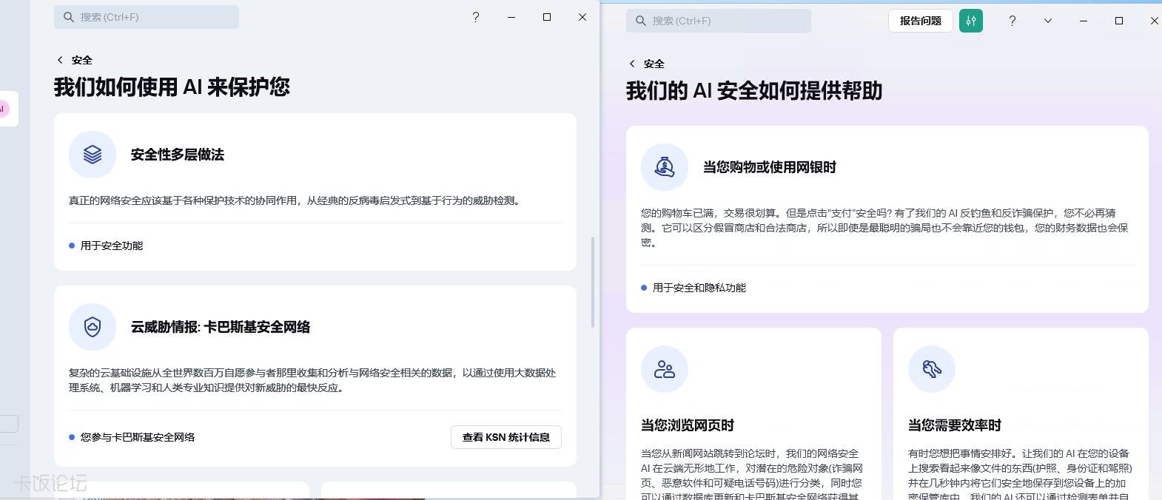Open help question mark in left window
This screenshot has height=500, width=1162.
click(476, 17)
